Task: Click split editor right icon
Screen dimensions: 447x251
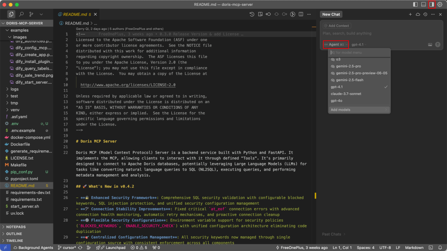Action: (301, 14)
